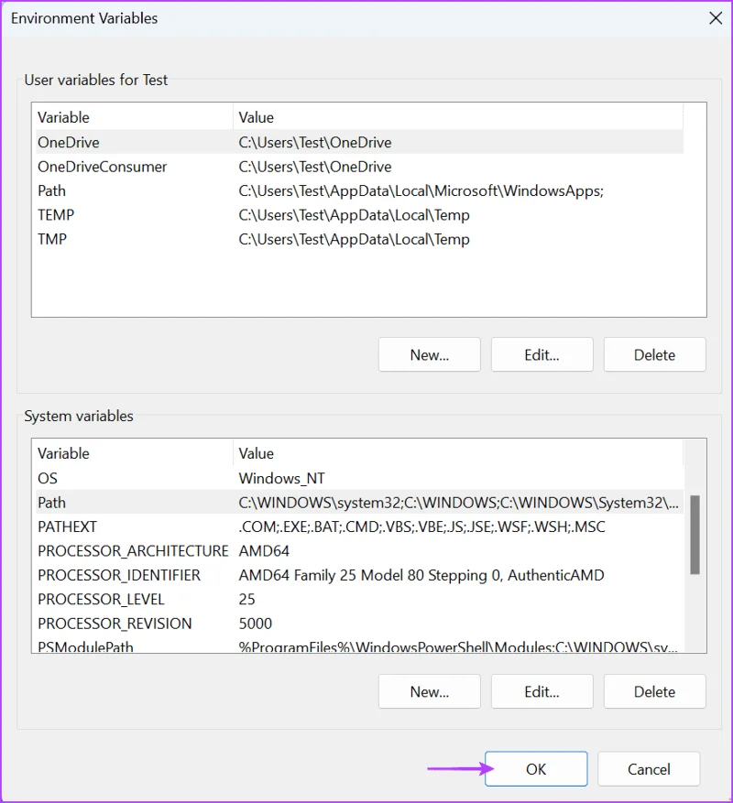Screen dimensions: 733x803
Task: Click the Windows_NT value cell
Action: point(282,478)
